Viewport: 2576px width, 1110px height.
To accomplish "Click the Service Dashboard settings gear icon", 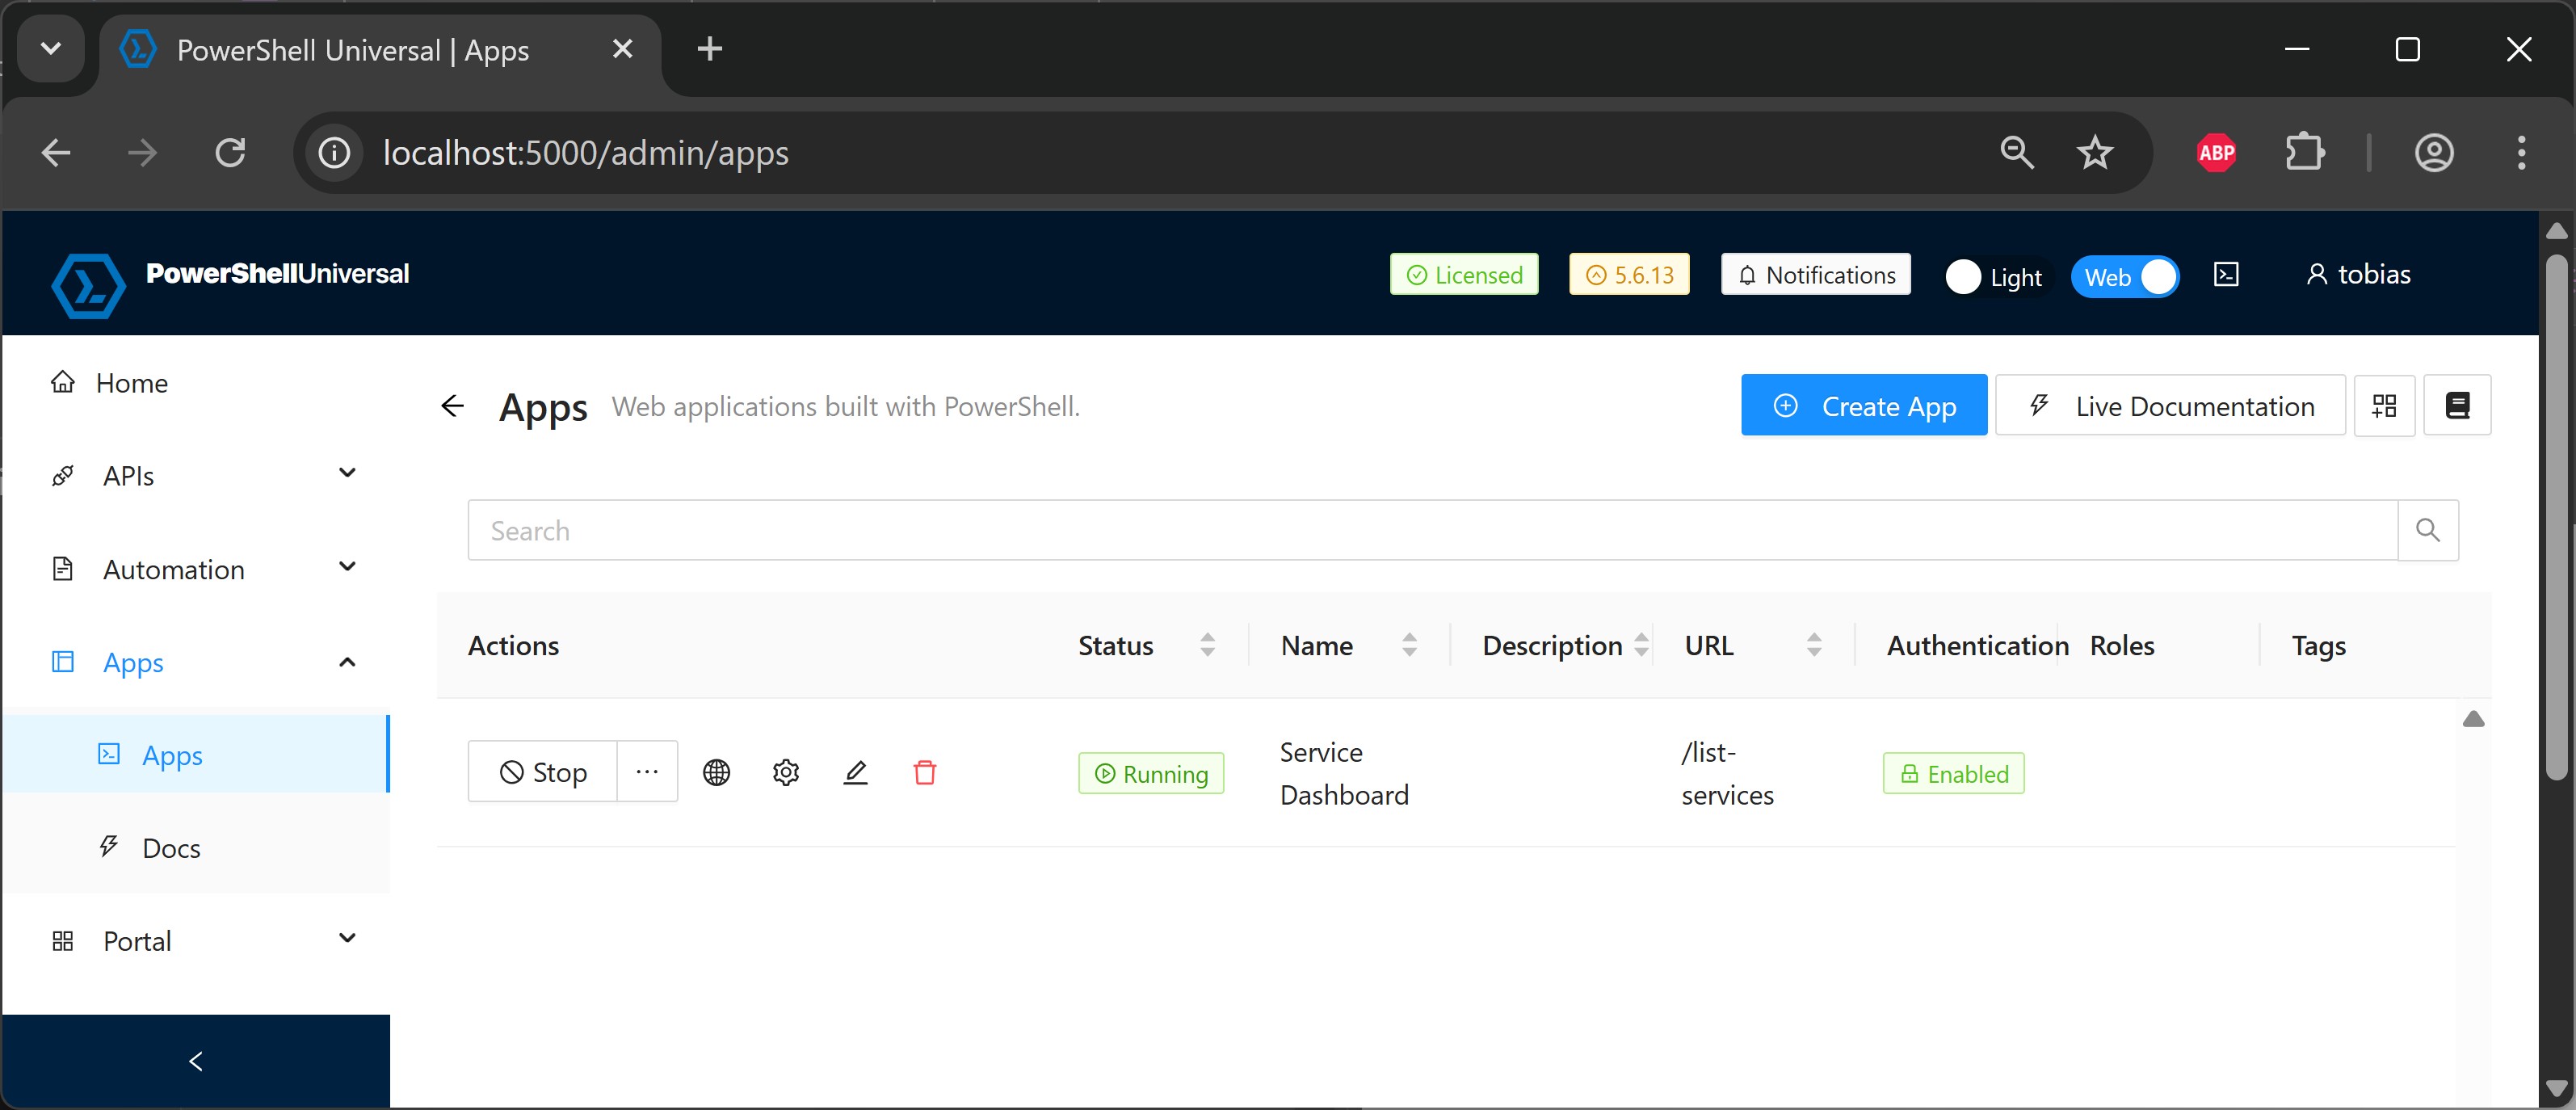I will [786, 772].
